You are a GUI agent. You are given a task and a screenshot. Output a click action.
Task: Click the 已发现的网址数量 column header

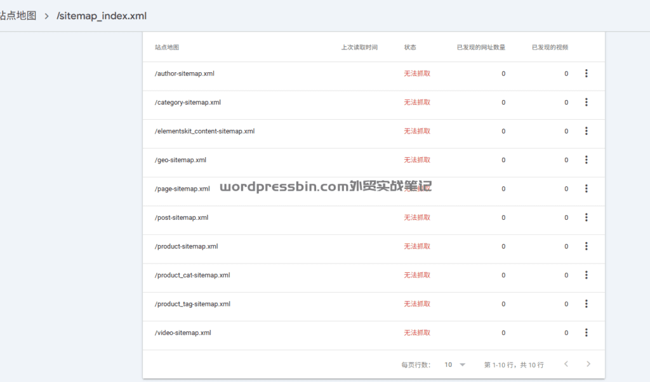click(x=481, y=48)
